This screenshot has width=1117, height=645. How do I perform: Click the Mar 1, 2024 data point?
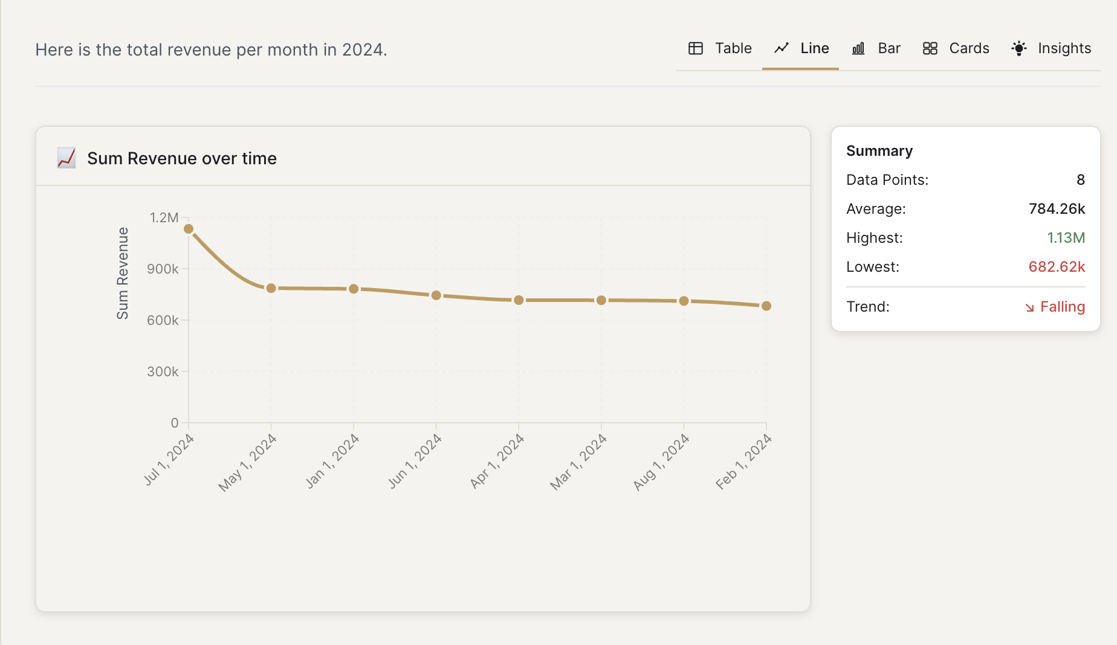(x=601, y=300)
